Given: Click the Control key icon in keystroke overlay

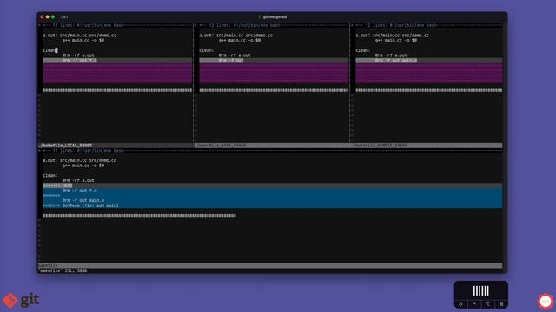Looking at the screenshot, I should click(474, 304).
